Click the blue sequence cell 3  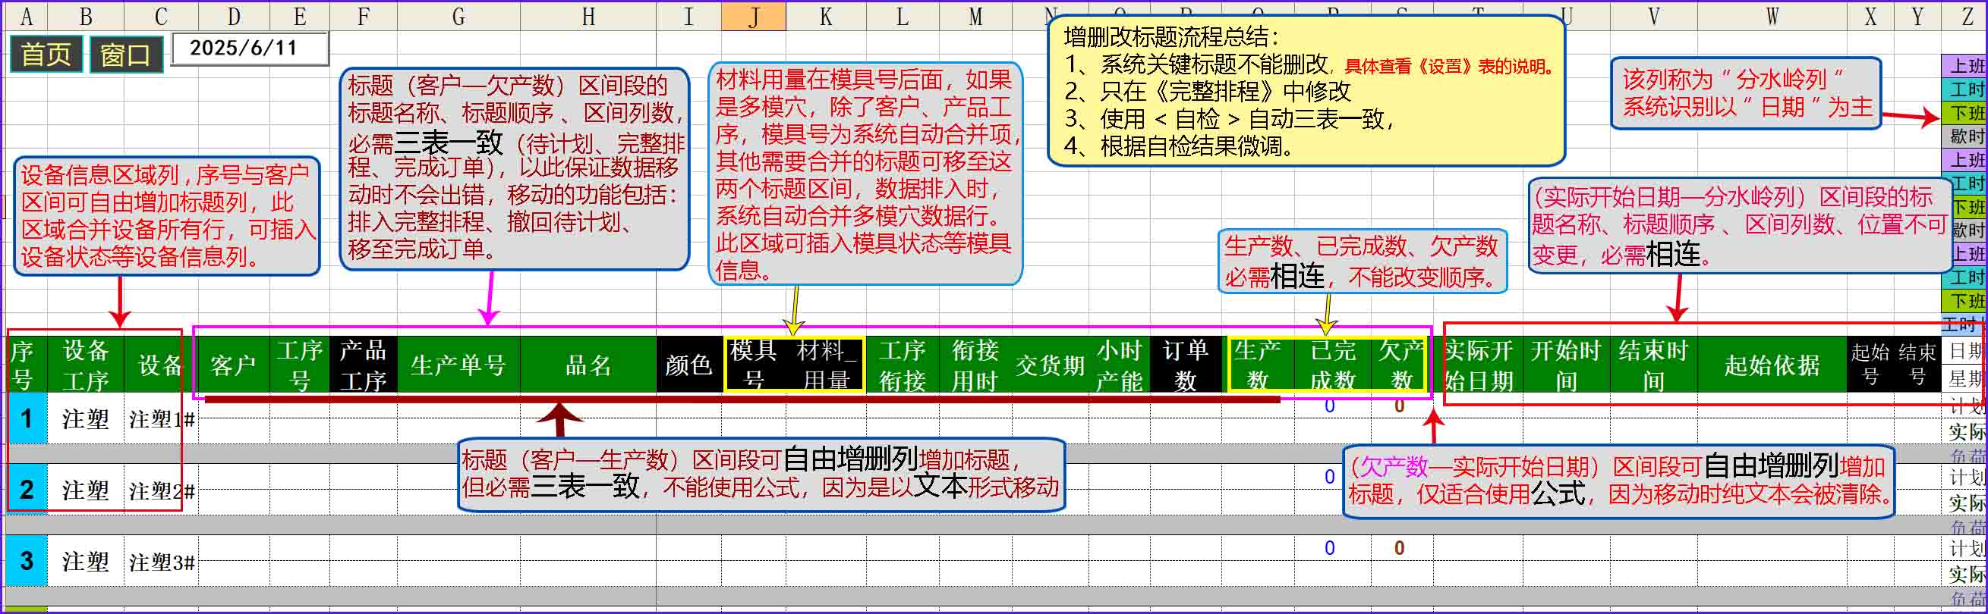tap(27, 560)
